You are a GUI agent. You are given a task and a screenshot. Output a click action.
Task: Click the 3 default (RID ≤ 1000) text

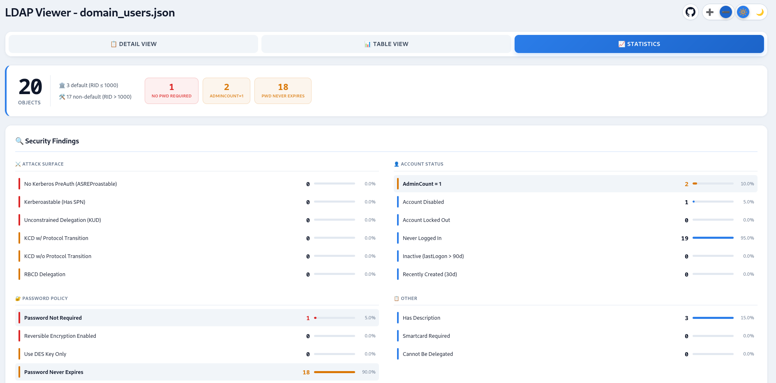click(x=89, y=85)
